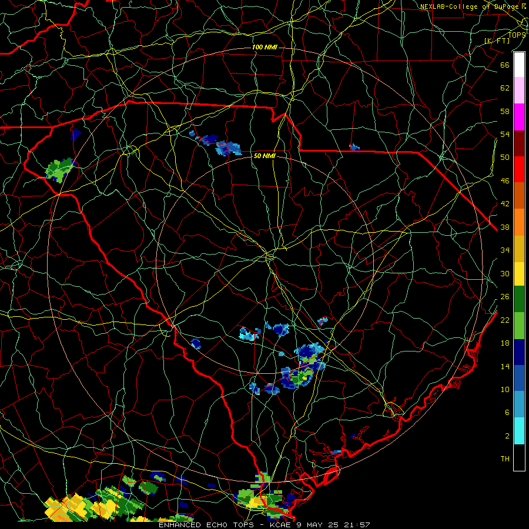Click the legend value 54
529x529 pixels.
[x=505, y=134]
